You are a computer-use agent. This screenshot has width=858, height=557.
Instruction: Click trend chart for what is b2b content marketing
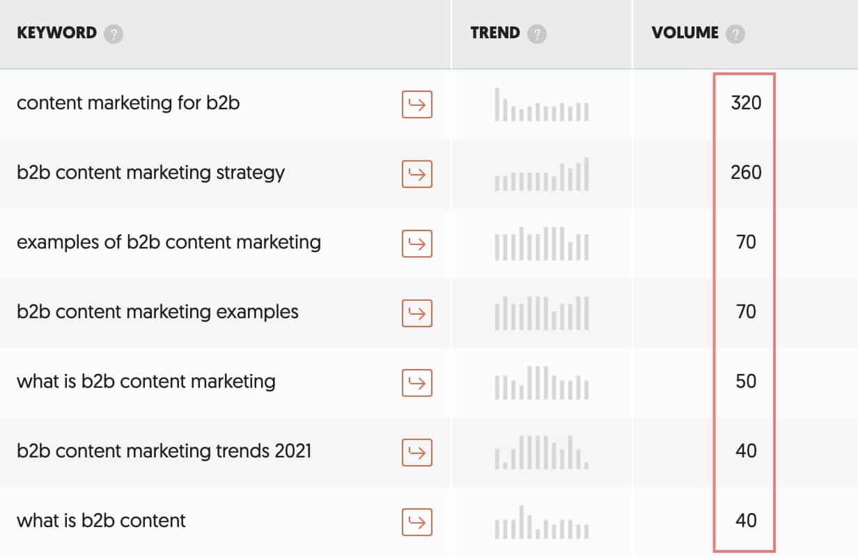[x=542, y=383]
